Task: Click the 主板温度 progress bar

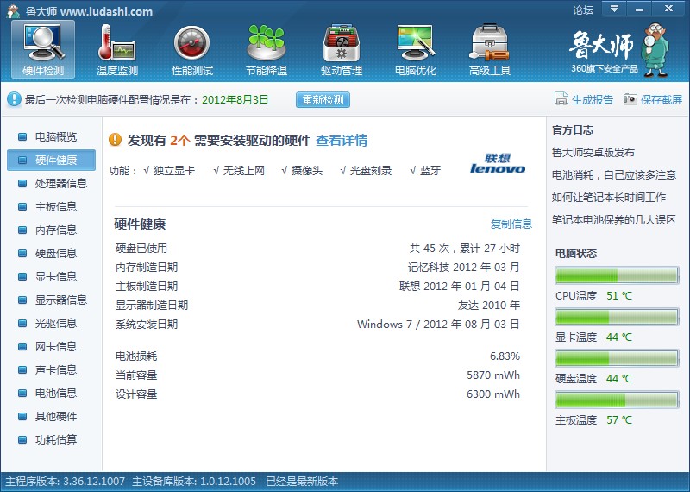Action: coord(617,400)
